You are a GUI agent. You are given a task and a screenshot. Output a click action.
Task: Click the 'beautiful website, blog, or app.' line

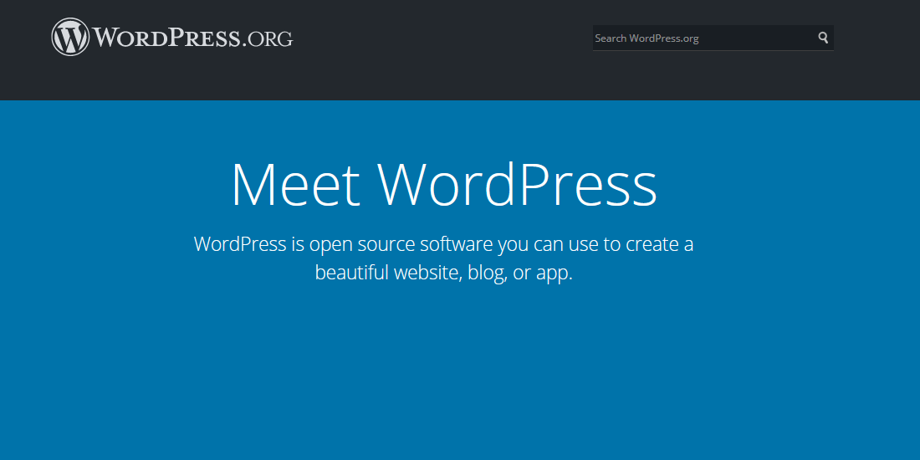pos(443,273)
